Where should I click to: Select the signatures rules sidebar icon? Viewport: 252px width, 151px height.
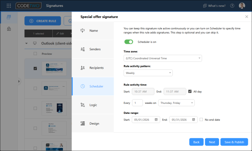(x=9, y=17)
